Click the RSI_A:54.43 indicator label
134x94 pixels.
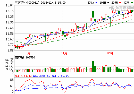click(23, 76)
